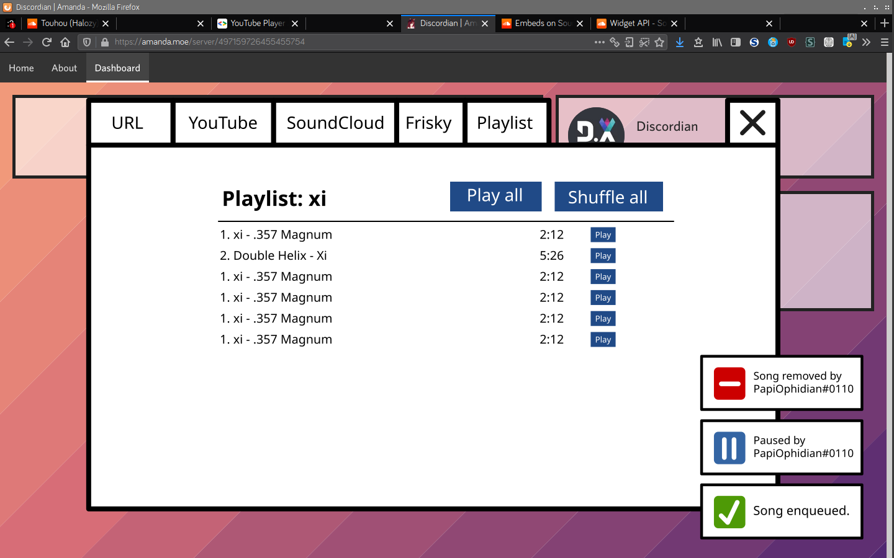Take a screenshot with the scissors icon
This screenshot has height=558, width=894.
(644, 42)
